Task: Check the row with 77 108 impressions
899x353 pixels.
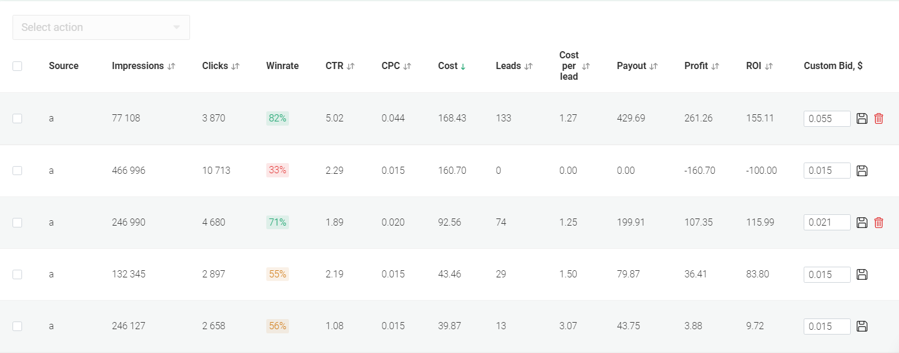Action: (17, 118)
